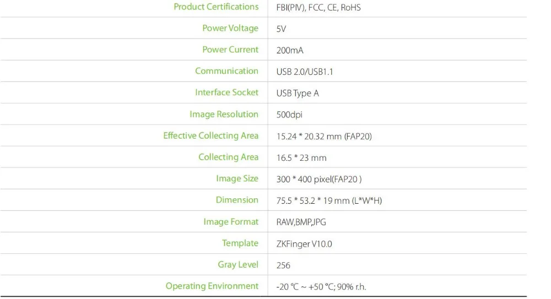This screenshot has width=551, height=299.
Task: Select the Effective Collecting Area label
Action: tap(210, 136)
